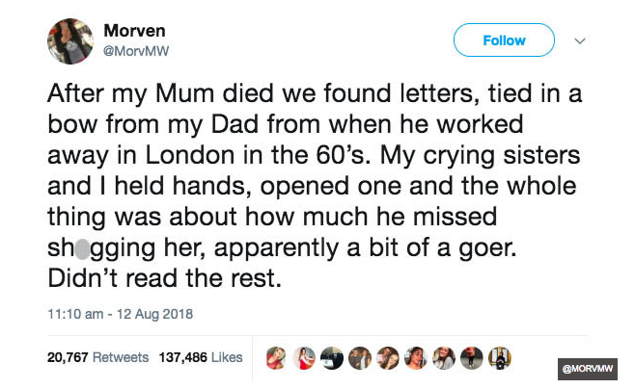Open the seventh liker avatar in the row
Viewport: 635px width, 389px height.
click(x=443, y=357)
